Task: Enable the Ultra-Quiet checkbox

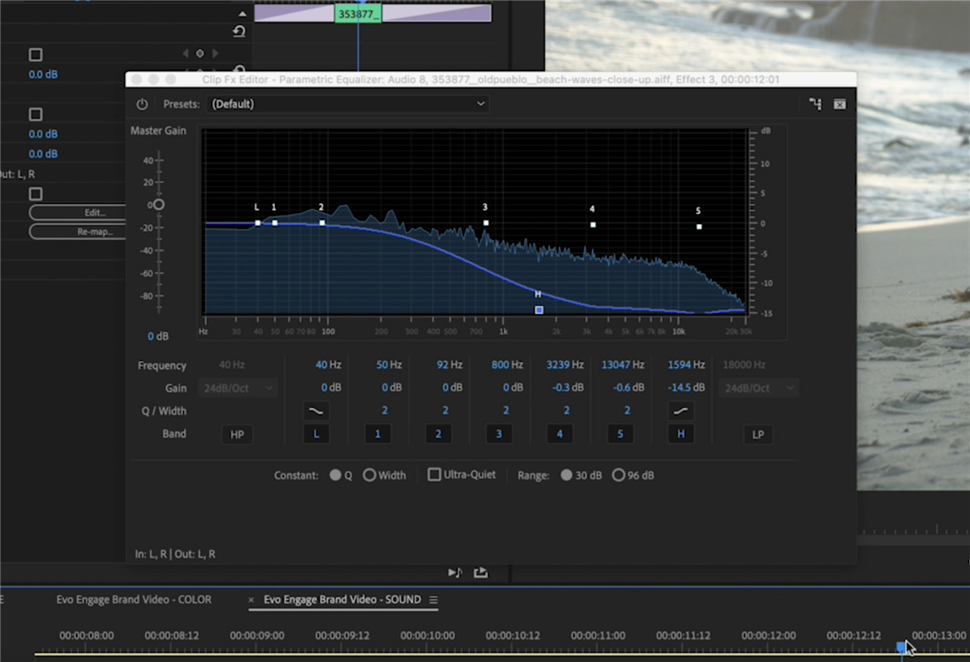Action: [x=434, y=474]
